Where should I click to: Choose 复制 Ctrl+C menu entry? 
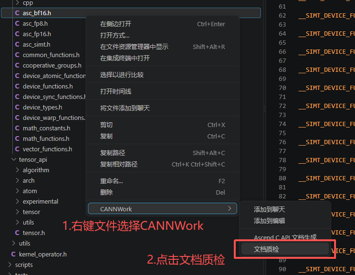tap(163, 136)
